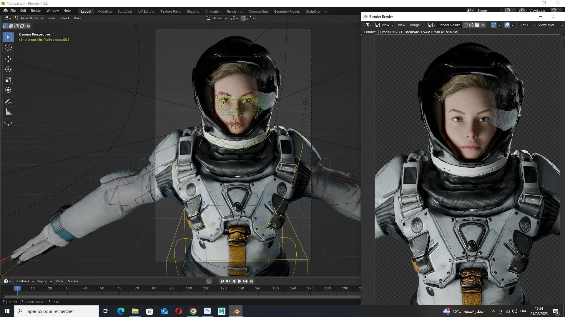The width and height of the screenshot is (565, 317).
Task: Open the Edit menu
Action: 23,11
